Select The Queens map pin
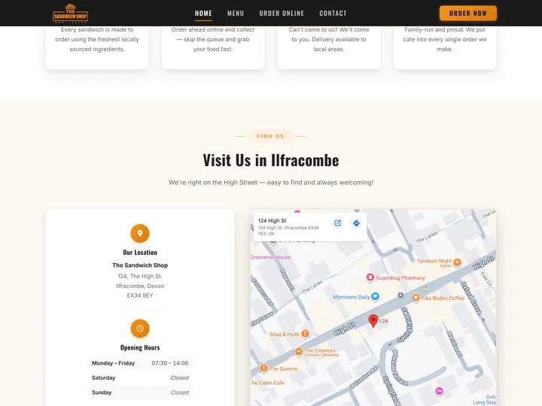542x406 pixels. click(x=263, y=368)
